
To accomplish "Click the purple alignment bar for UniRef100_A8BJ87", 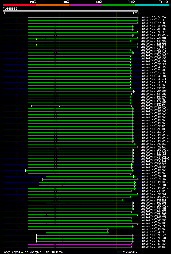I will 79,247.
